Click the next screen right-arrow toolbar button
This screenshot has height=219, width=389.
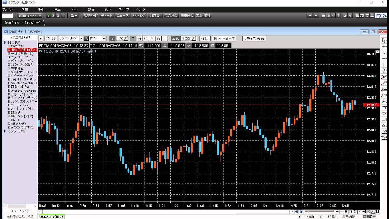[316, 16]
